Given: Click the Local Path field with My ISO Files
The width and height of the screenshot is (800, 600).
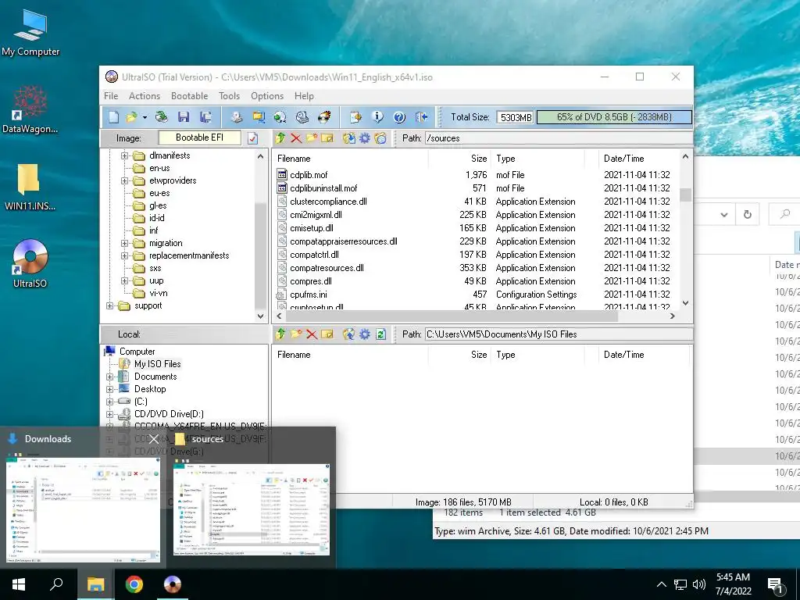Looking at the screenshot, I should 559,334.
